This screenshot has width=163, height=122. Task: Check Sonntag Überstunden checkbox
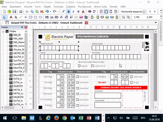[x=78, y=77]
